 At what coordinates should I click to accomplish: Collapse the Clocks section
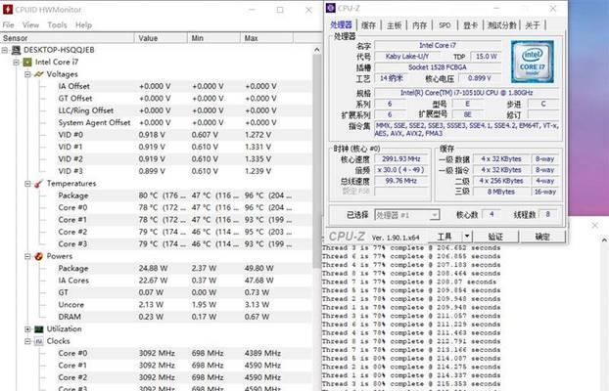coord(27,341)
